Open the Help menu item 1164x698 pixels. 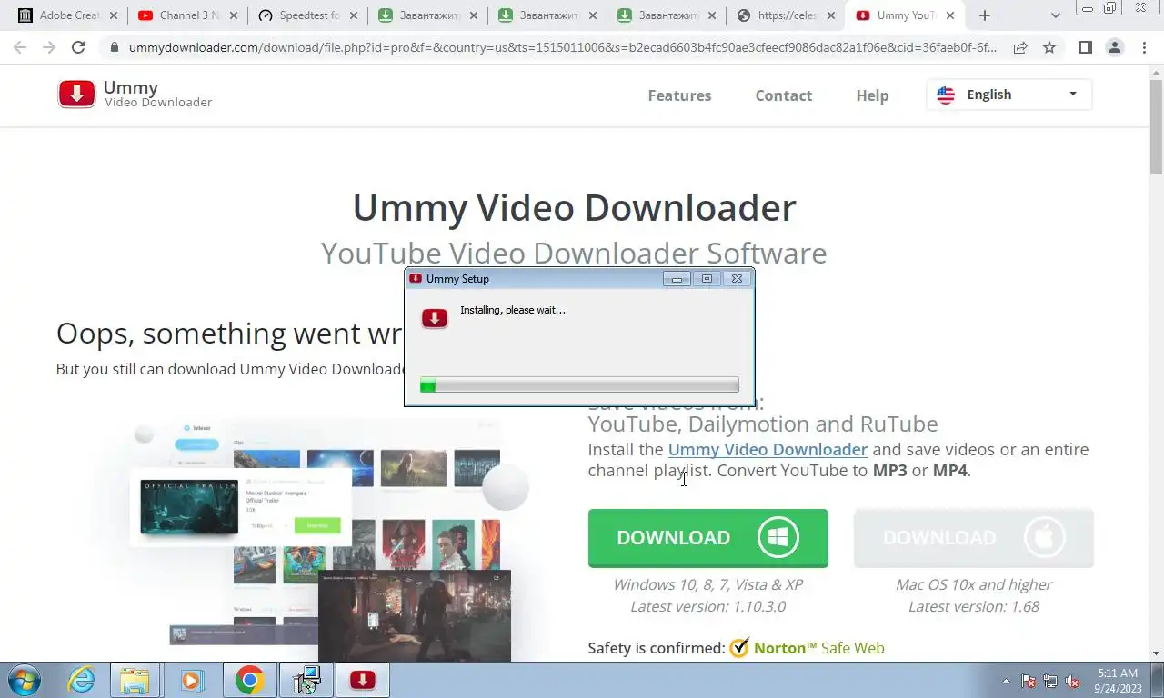[872, 95]
